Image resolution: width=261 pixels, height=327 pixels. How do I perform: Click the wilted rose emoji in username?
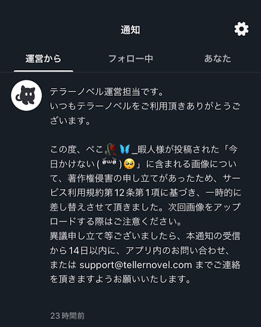tap(110, 149)
